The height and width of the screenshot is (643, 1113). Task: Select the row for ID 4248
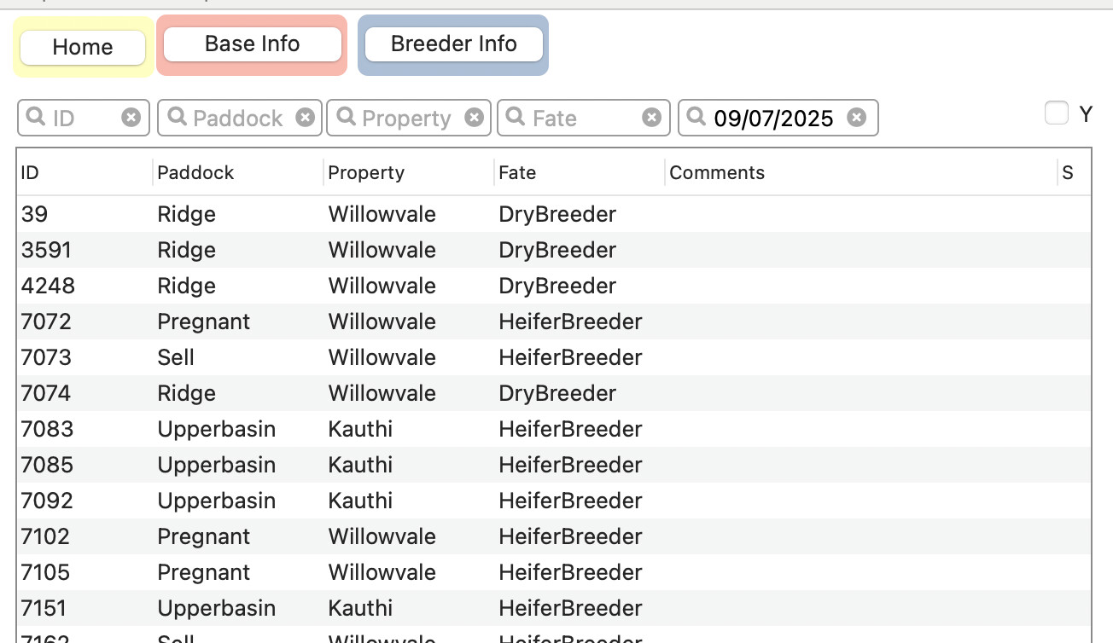pyautogui.click(x=554, y=286)
